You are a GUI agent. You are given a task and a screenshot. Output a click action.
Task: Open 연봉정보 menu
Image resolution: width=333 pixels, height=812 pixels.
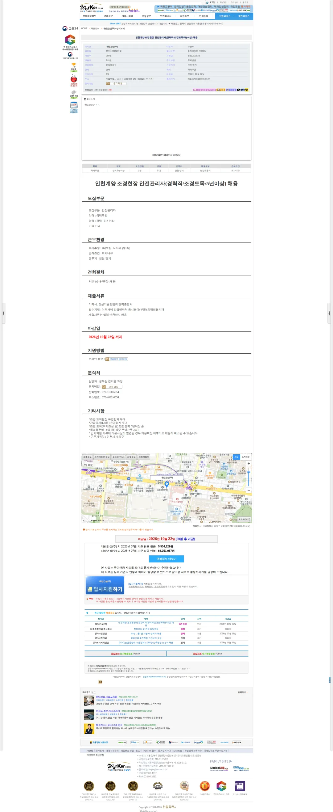pyautogui.click(x=146, y=16)
